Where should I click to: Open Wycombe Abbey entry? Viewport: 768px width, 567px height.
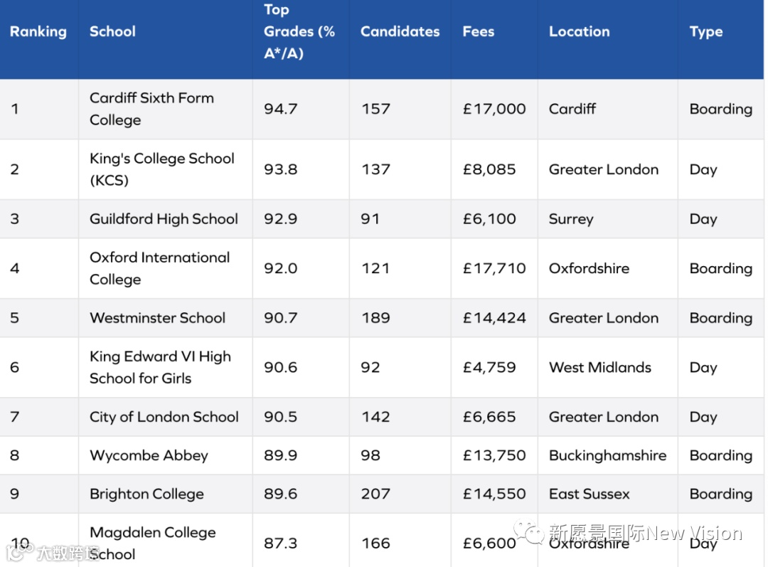point(149,455)
